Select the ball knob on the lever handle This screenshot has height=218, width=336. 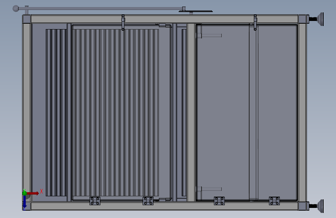coord(16,9)
